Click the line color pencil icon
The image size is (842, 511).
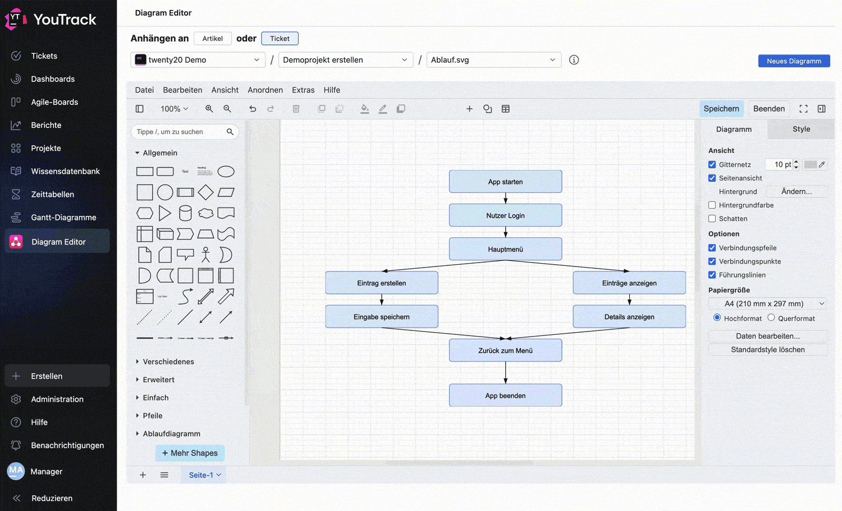click(383, 109)
